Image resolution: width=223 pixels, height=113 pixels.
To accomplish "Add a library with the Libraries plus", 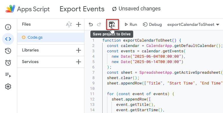I will click(78, 50).
